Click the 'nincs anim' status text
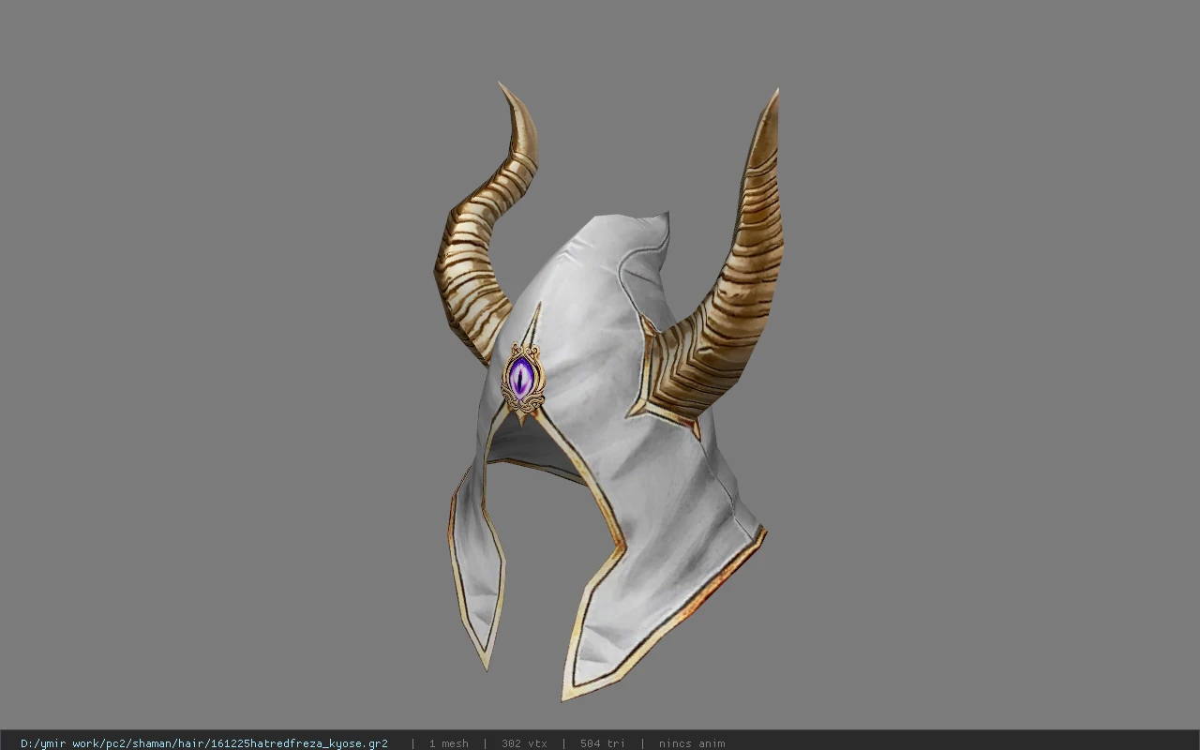This screenshot has width=1200, height=750. pyautogui.click(x=692, y=743)
